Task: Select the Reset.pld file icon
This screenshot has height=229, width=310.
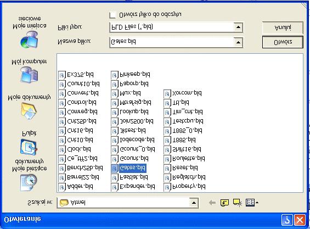Action: tap(167, 168)
